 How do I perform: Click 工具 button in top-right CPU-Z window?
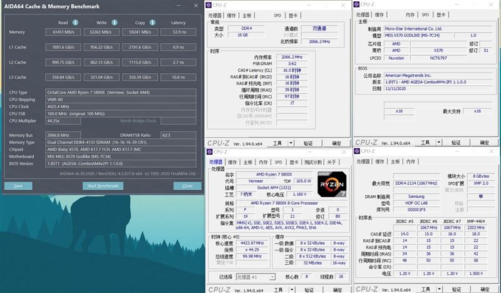pyautogui.click(x=425, y=143)
